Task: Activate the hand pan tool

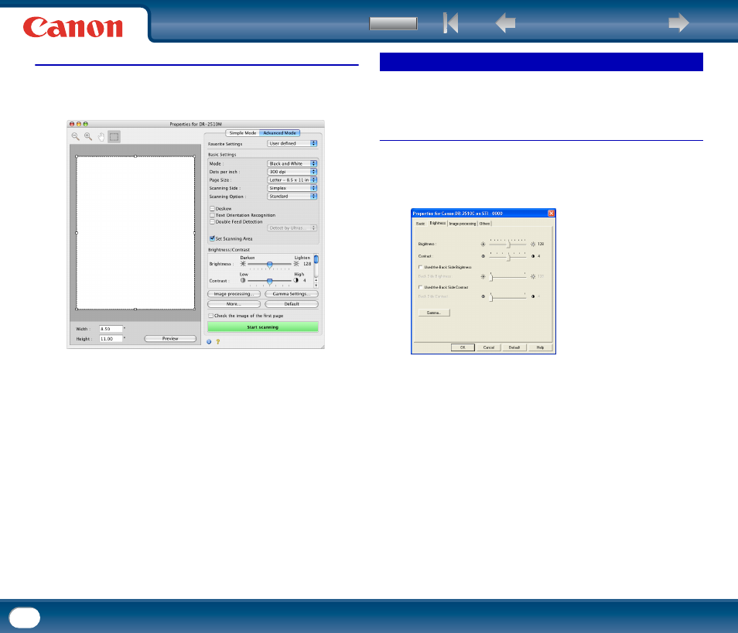Action: [x=101, y=137]
